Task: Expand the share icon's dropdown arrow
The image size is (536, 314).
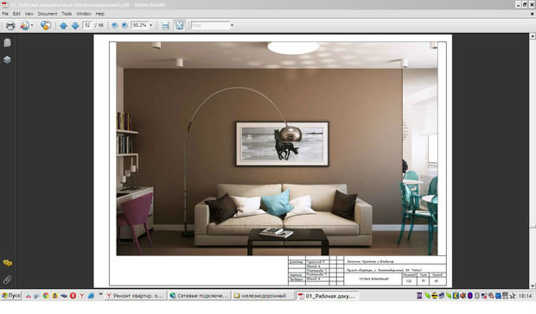Action: [x=32, y=26]
